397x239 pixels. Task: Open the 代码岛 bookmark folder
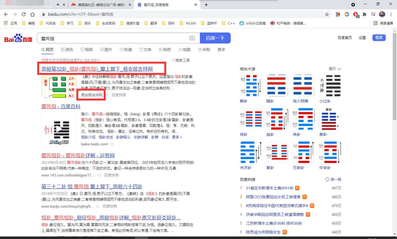tap(47, 23)
